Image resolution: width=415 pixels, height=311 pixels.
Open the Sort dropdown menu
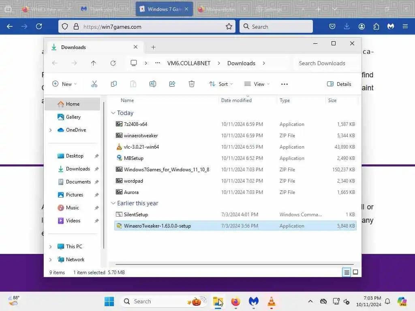click(x=221, y=84)
